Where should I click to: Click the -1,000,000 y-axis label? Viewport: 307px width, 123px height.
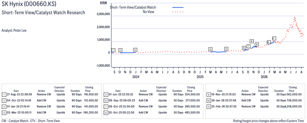102,66
